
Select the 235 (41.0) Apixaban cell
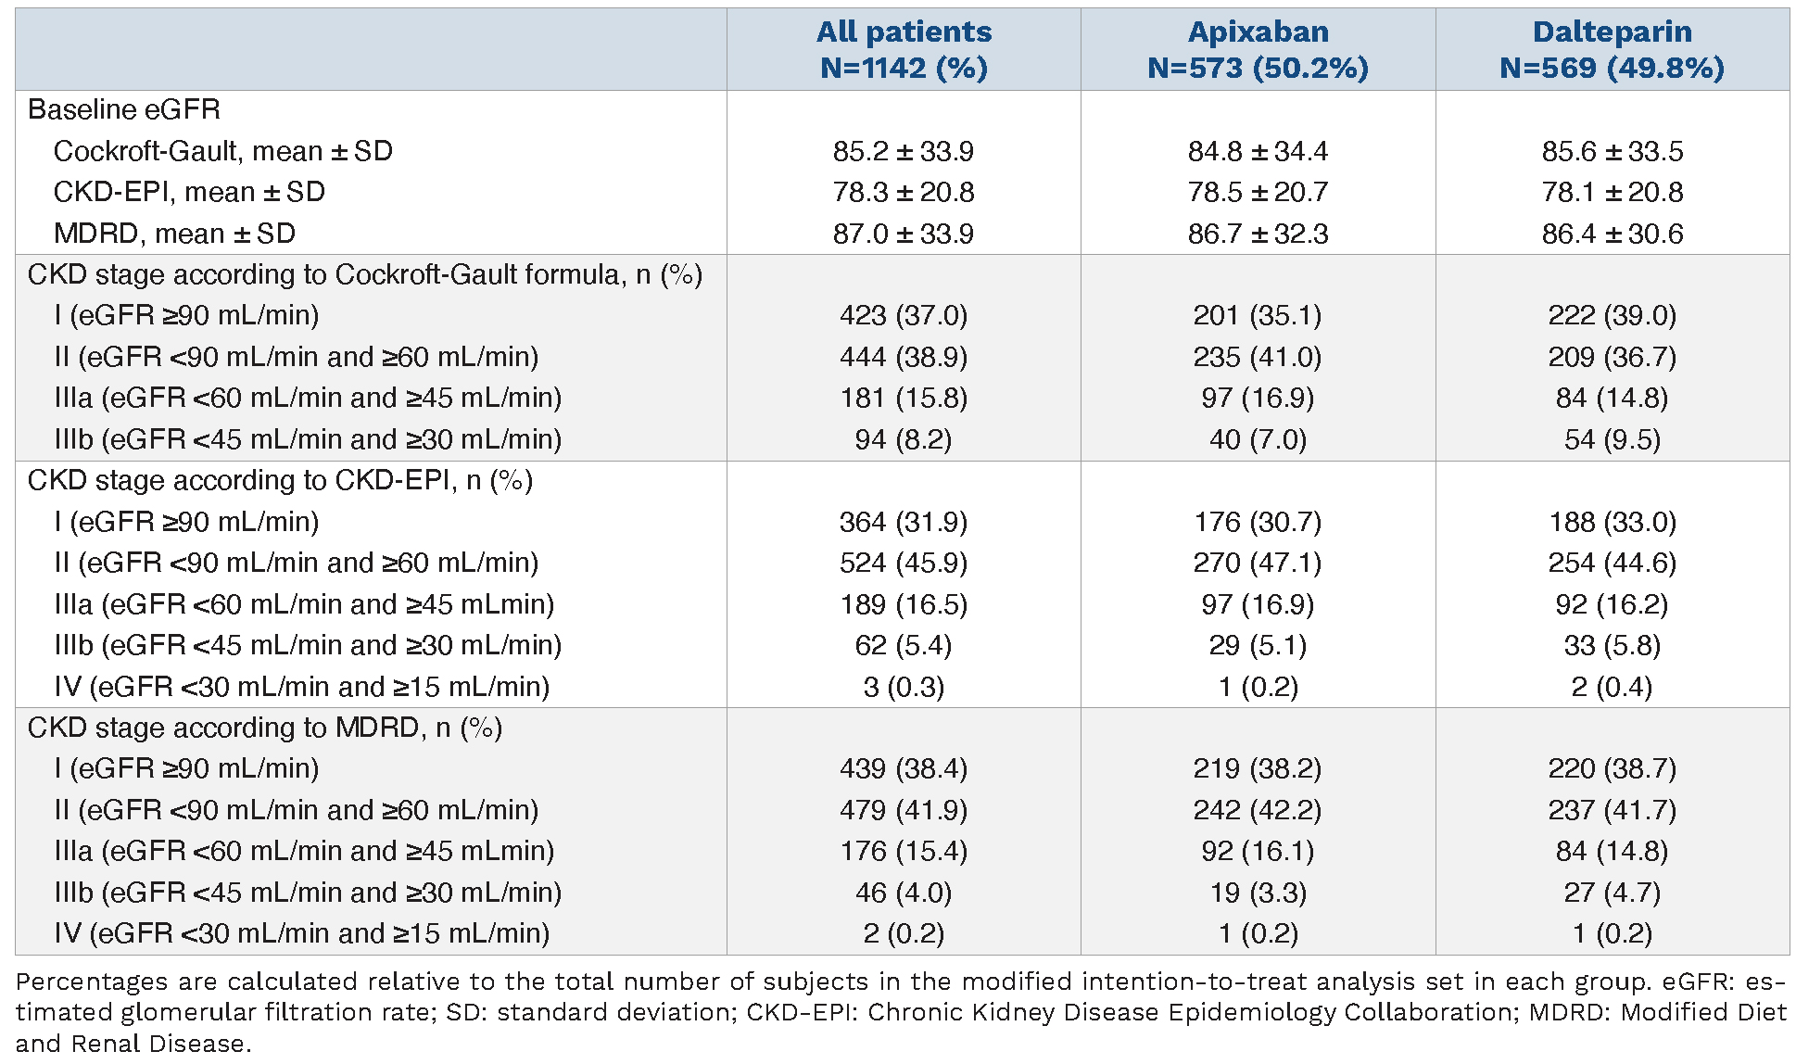pos(1258,357)
